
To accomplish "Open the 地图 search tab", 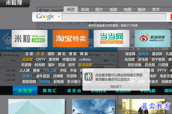I will [x=127, y=10].
